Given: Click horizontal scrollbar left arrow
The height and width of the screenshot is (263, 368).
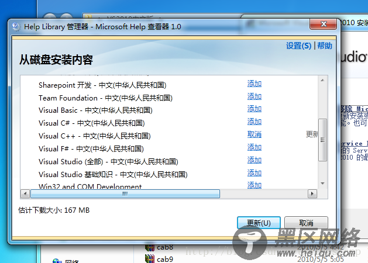Looking at the screenshot, I should [25, 194].
